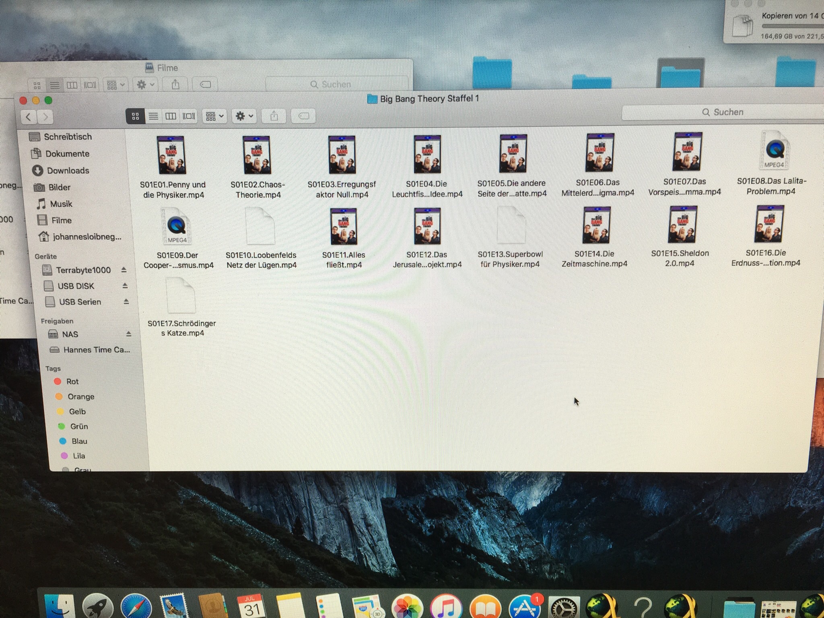This screenshot has width=824, height=618.
Task: Select S01E03.Erregungsfaktor Null.mp4 file
Action: [342, 155]
